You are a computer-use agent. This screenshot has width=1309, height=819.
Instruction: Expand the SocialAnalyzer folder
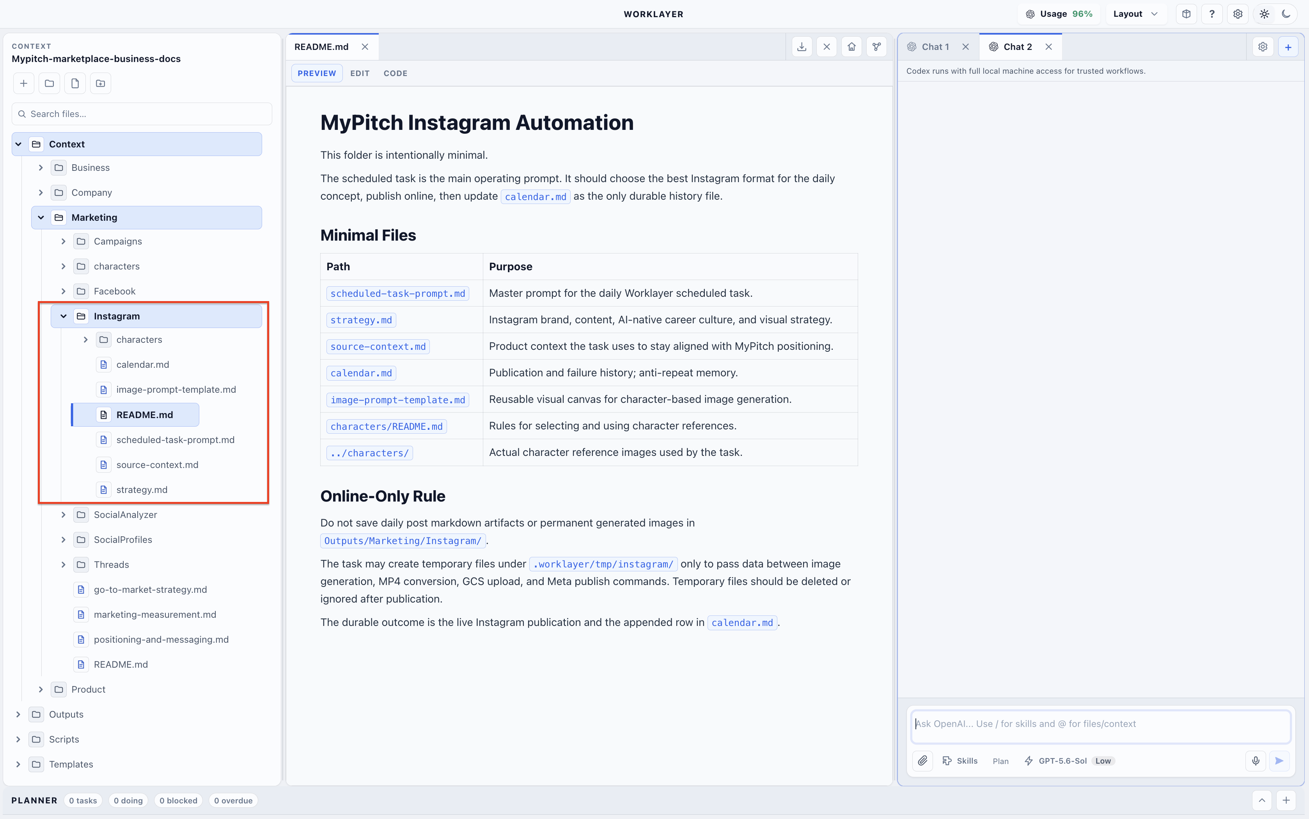coord(63,514)
